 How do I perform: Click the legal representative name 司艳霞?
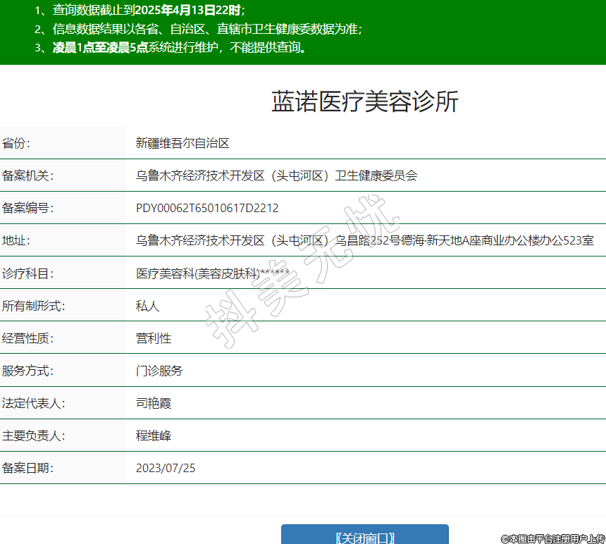(x=154, y=403)
